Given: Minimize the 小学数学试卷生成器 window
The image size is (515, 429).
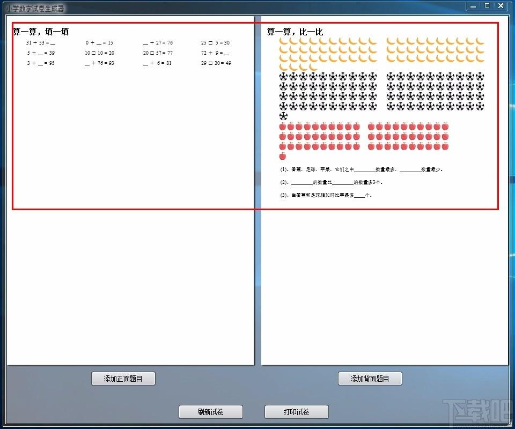Looking at the screenshot, I should (473, 6).
